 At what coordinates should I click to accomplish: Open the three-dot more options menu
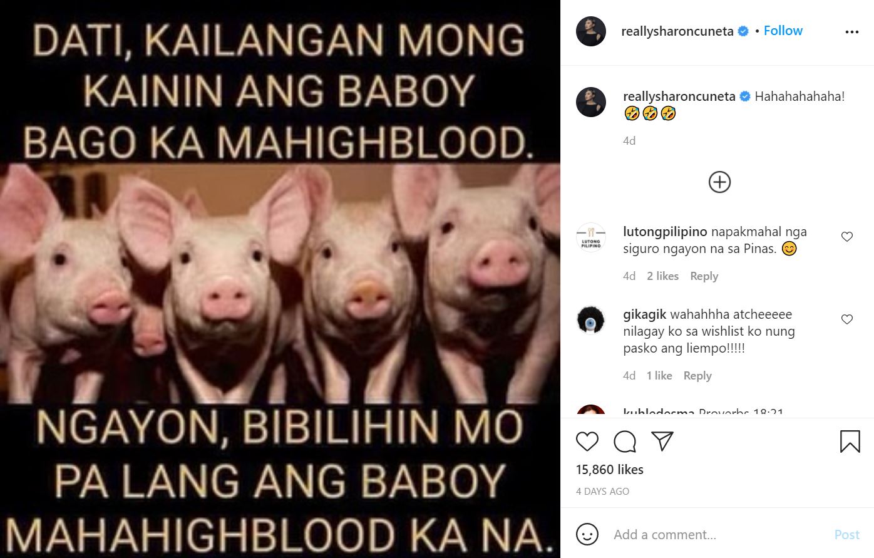click(851, 32)
